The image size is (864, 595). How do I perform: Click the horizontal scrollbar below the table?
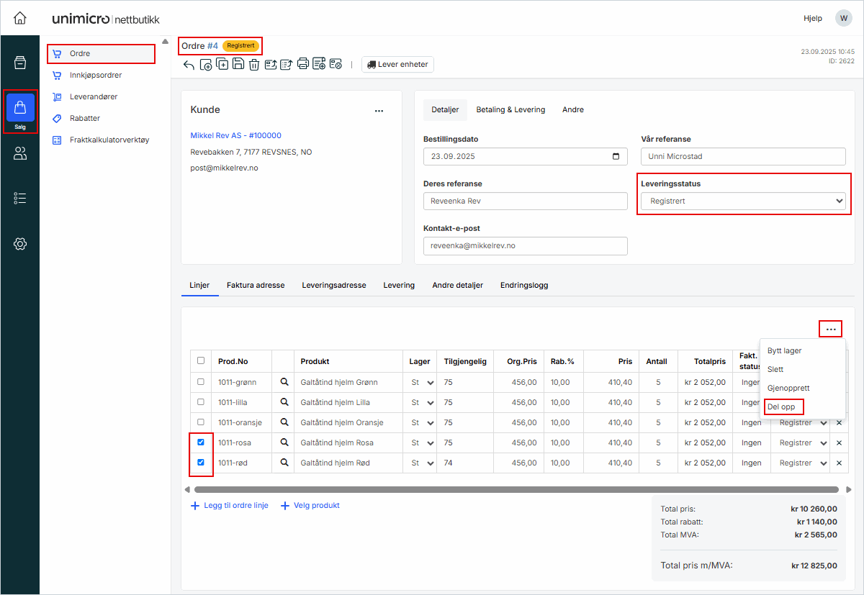point(516,490)
